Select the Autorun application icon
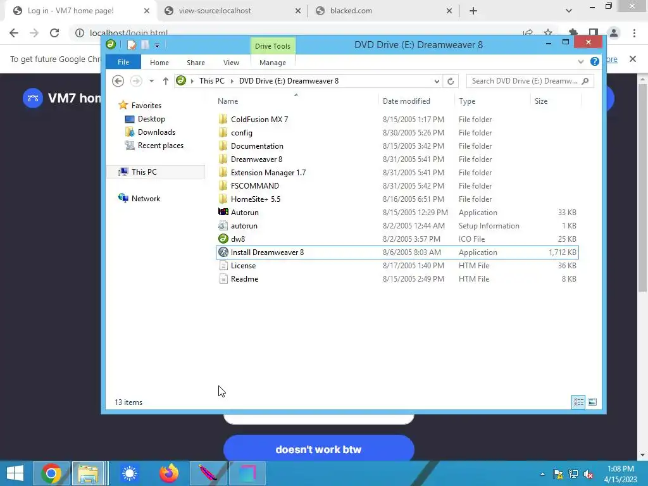Viewport: 648px width, 486px height. (x=223, y=212)
